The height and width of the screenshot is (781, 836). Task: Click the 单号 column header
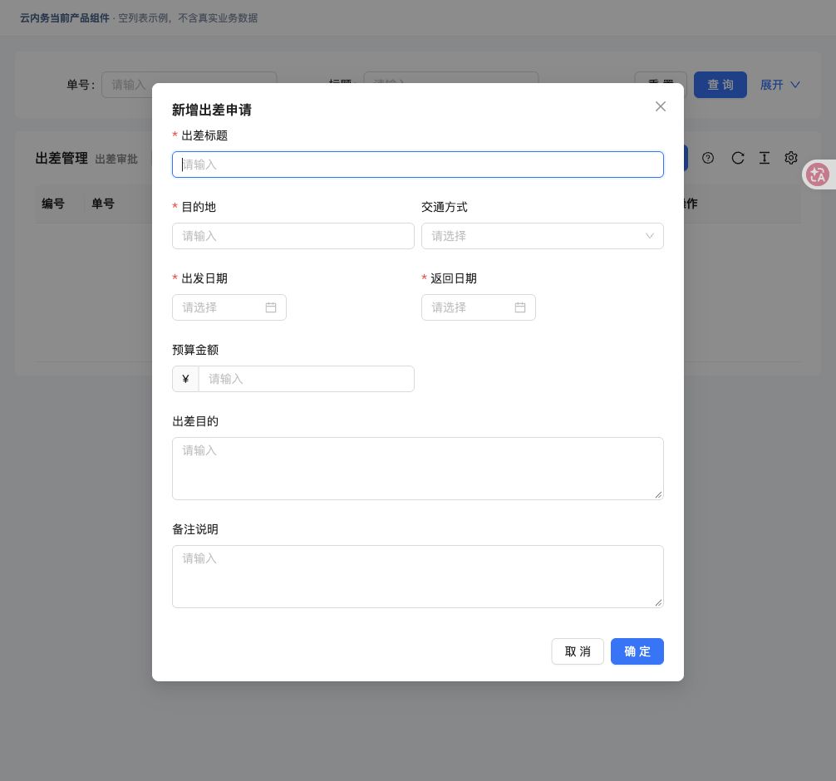tap(103, 204)
